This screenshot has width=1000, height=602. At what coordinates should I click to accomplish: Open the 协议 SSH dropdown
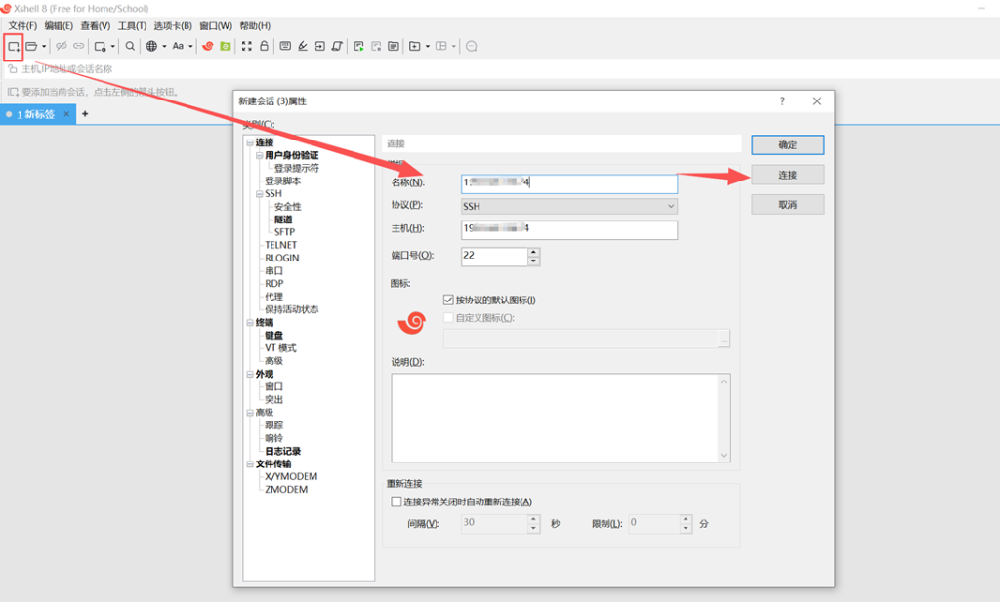[569, 206]
